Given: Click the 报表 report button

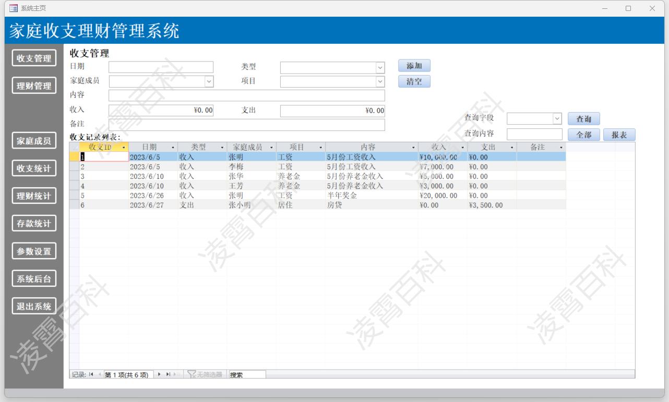Looking at the screenshot, I should [x=619, y=135].
